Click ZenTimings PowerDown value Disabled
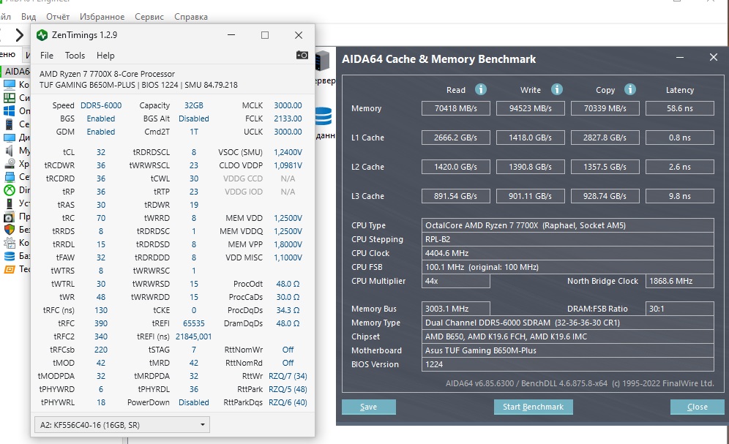 [194, 402]
